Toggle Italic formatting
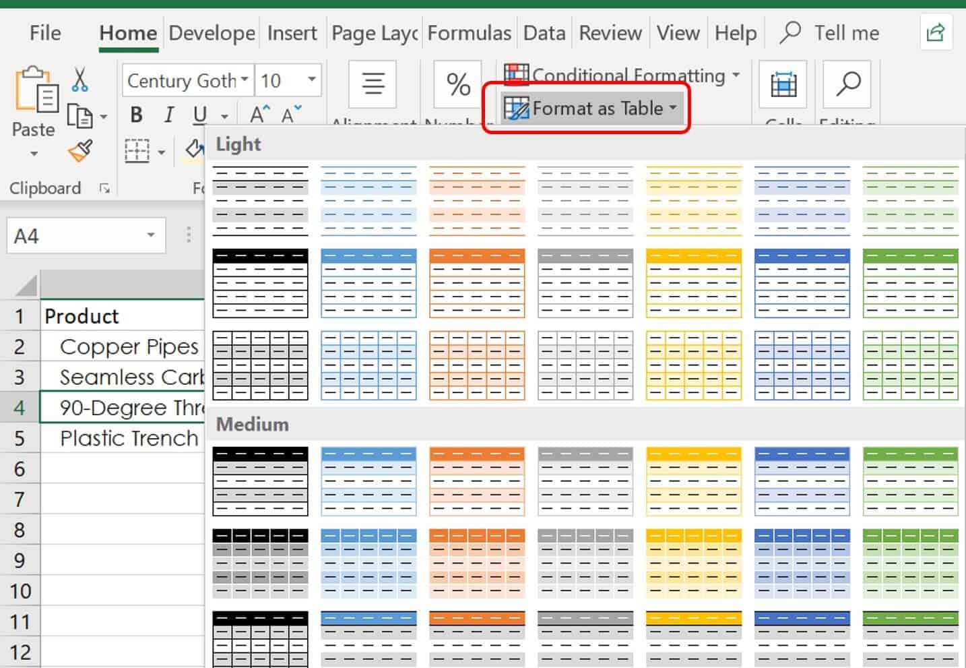966x668 pixels. 168,115
